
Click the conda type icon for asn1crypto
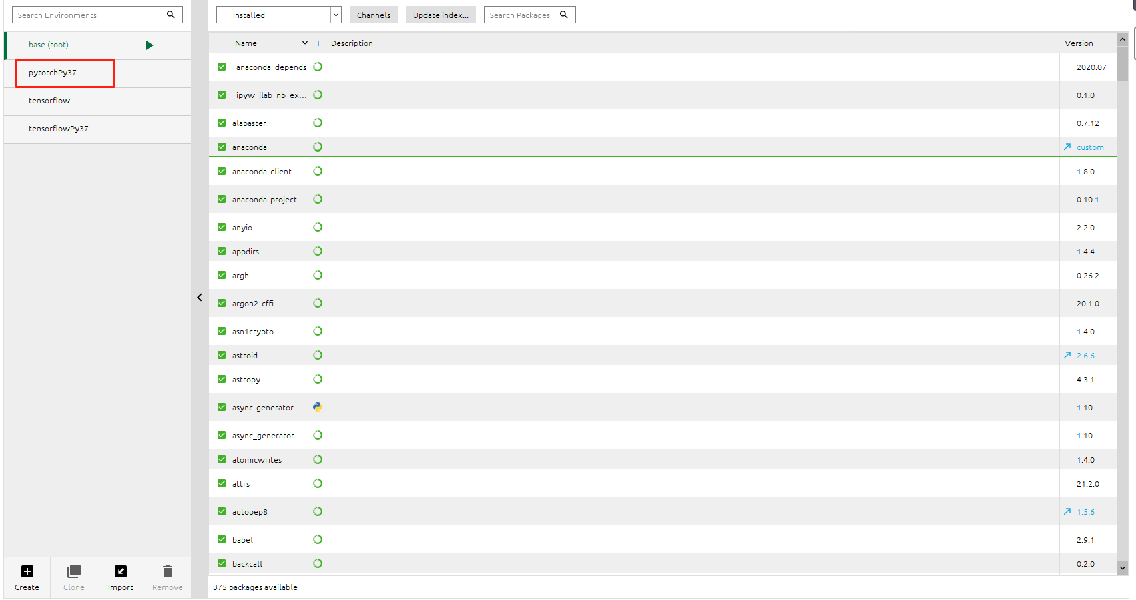click(318, 331)
